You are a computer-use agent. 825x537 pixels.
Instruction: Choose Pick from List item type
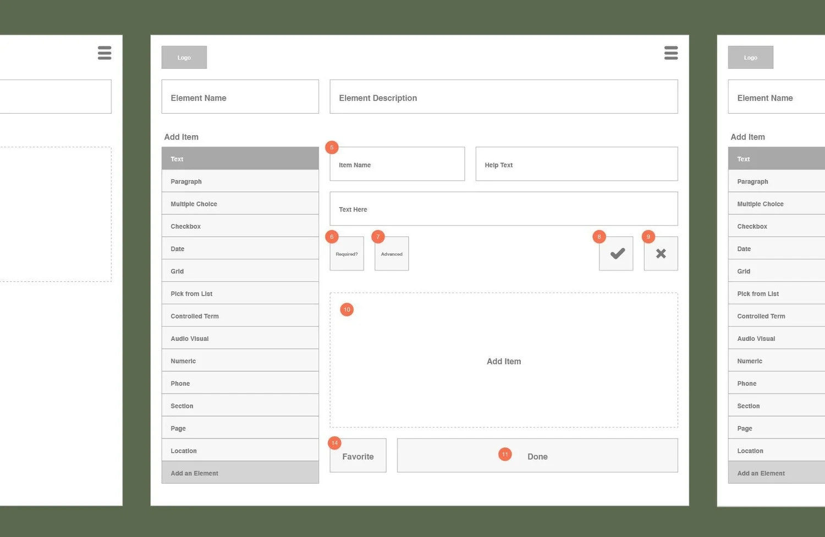pyautogui.click(x=240, y=294)
